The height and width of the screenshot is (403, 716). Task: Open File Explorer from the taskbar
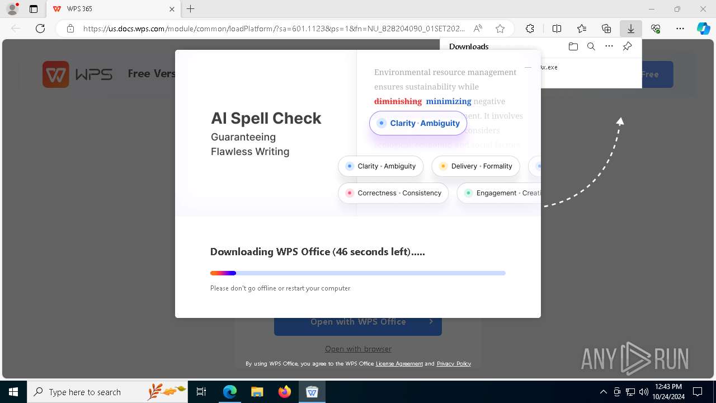[x=257, y=392]
